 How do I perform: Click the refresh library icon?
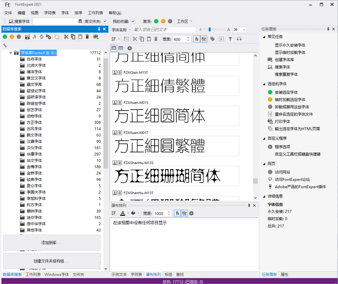pyautogui.click(x=41, y=37)
